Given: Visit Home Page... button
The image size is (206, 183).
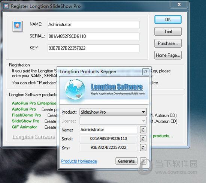Looking at the screenshot, I should pos(168,55).
